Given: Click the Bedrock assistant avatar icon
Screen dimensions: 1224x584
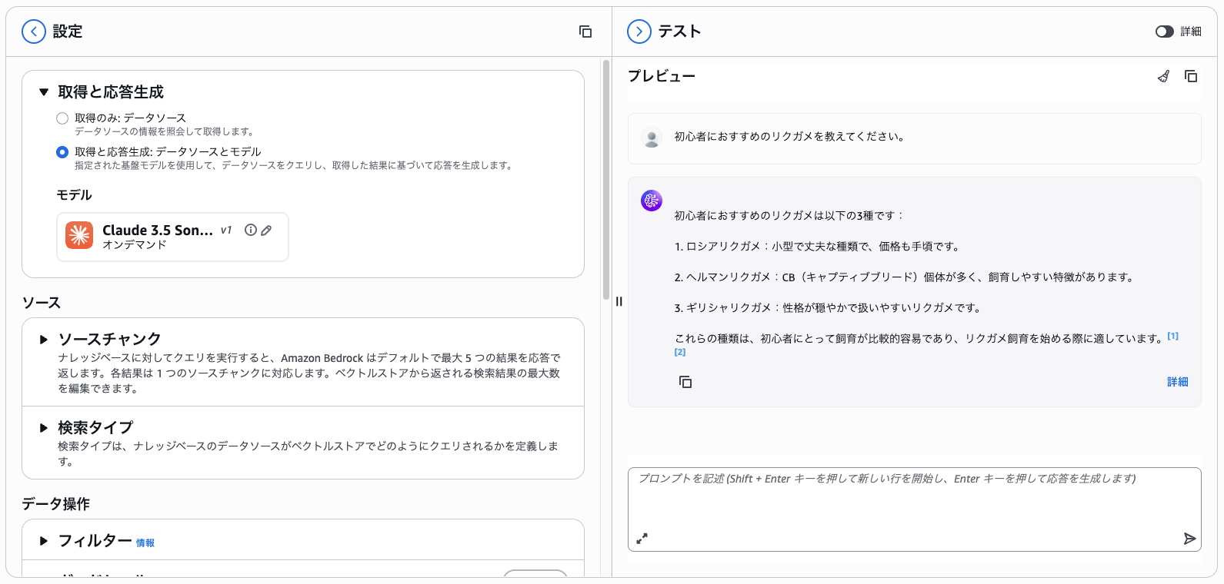Looking at the screenshot, I should pyautogui.click(x=652, y=201).
